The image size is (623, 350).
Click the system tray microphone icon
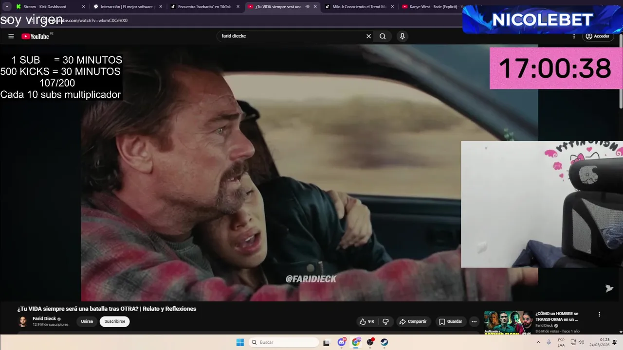[549, 342]
